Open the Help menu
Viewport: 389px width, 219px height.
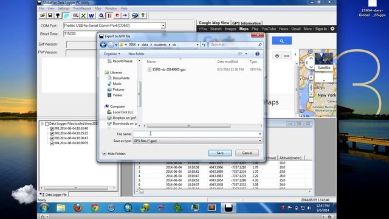click(x=124, y=9)
